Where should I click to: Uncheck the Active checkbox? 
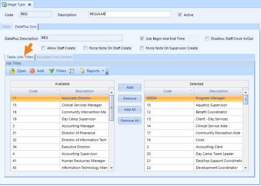pos(180,15)
